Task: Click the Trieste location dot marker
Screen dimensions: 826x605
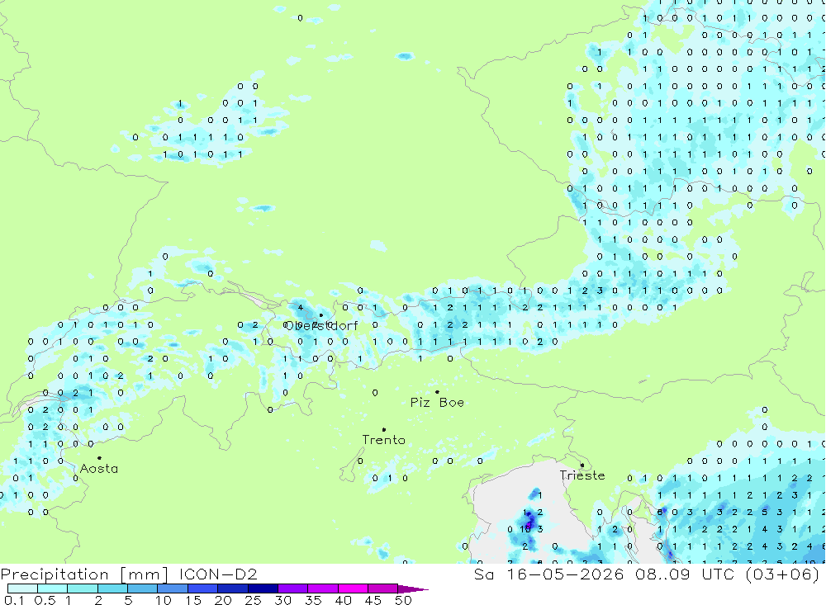Action: tap(582, 465)
